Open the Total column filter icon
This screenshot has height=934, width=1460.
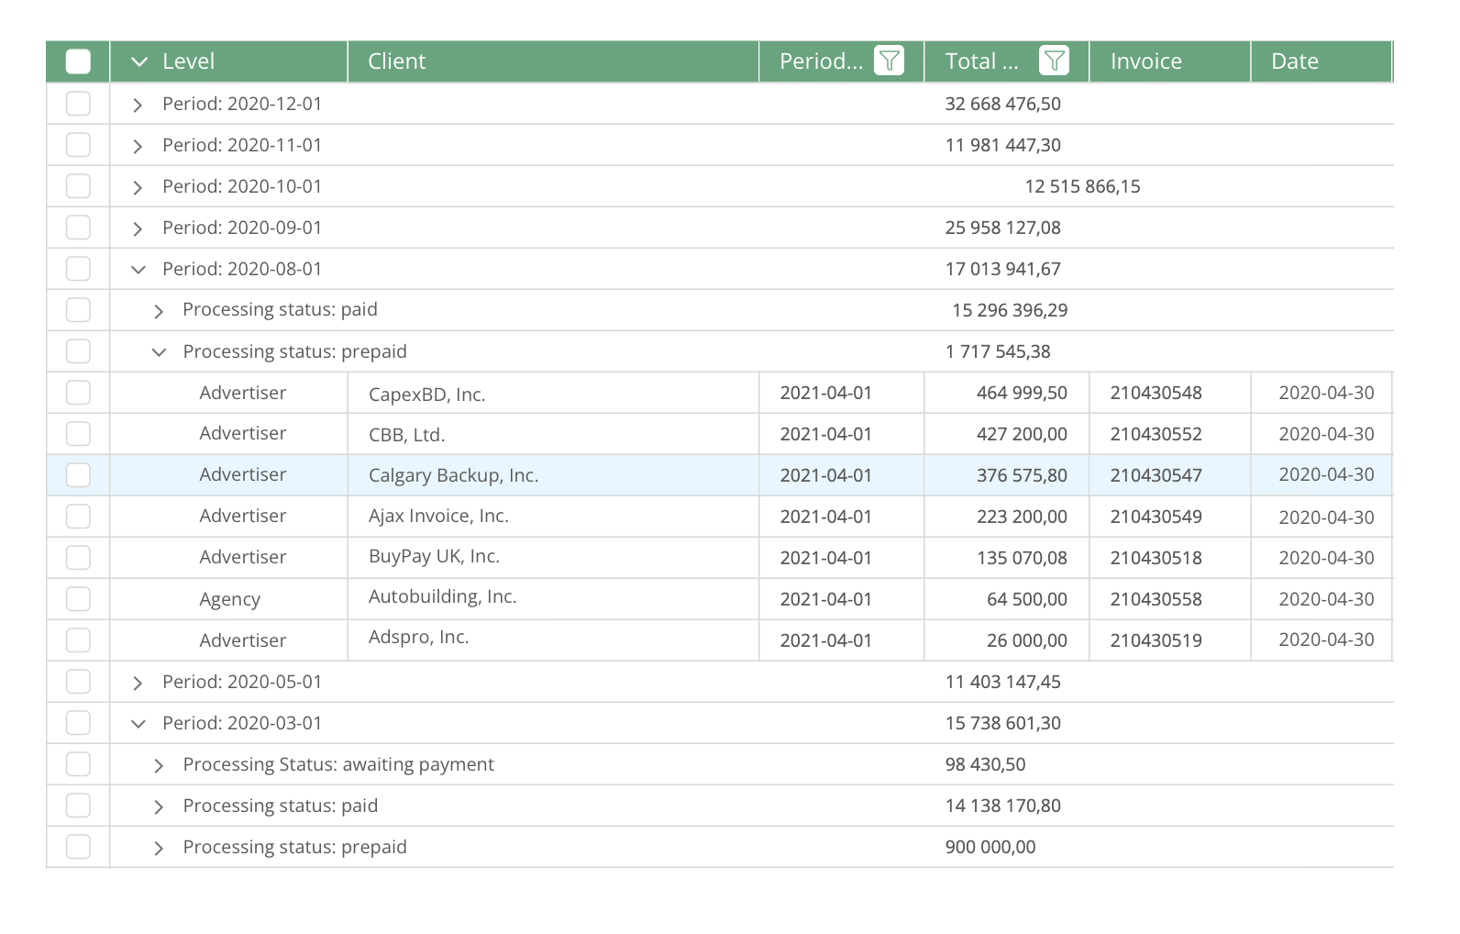tap(1054, 61)
